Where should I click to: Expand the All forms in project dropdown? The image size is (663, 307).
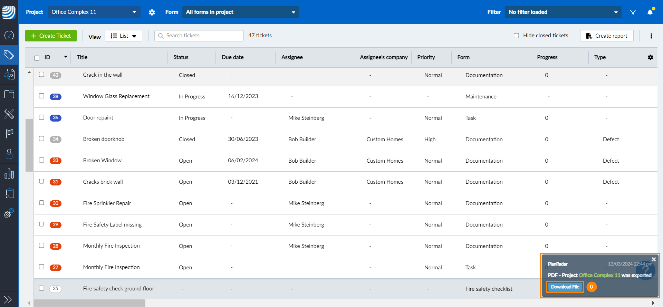[240, 12]
